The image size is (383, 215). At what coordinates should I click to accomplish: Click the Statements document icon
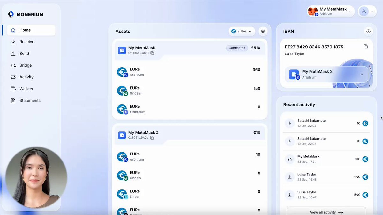click(x=13, y=101)
